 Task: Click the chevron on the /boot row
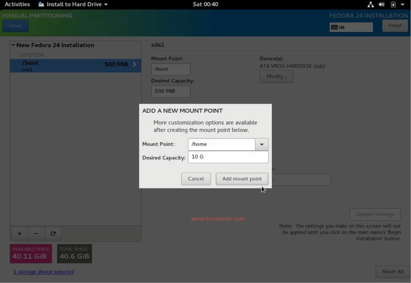[x=134, y=64]
